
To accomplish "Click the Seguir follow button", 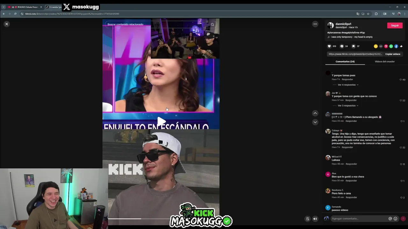I will coord(395,25).
